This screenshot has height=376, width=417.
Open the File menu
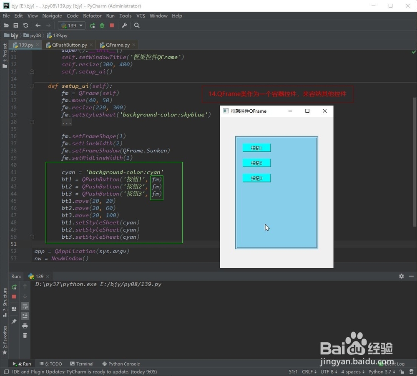(6, 16)
